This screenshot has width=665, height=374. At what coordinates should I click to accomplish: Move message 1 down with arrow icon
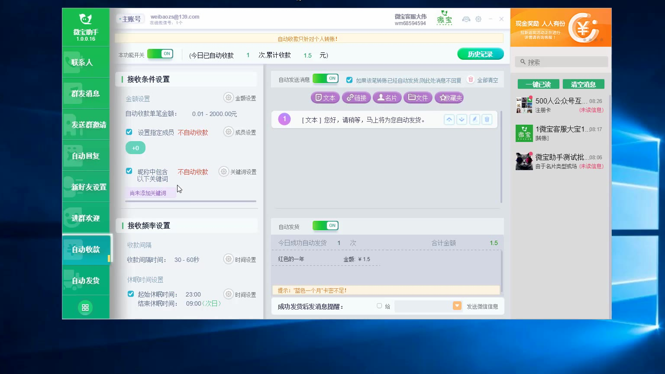[462, 119]
